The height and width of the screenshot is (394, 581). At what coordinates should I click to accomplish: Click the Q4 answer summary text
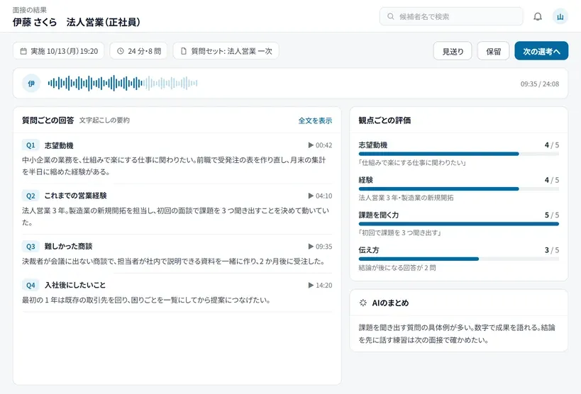(146, 300)
